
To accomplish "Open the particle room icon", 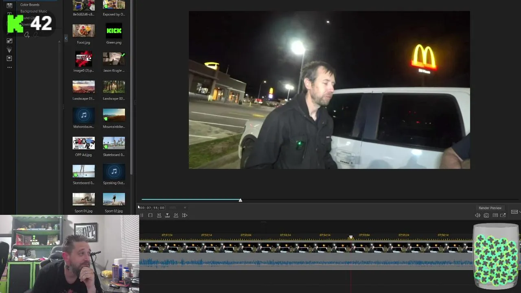I will (x=9, y=50).
